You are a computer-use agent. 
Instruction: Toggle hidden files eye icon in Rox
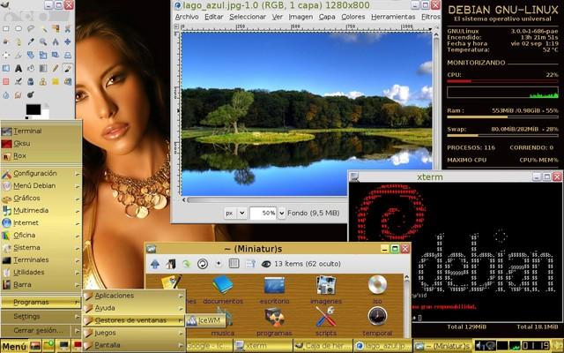(266, 264)
